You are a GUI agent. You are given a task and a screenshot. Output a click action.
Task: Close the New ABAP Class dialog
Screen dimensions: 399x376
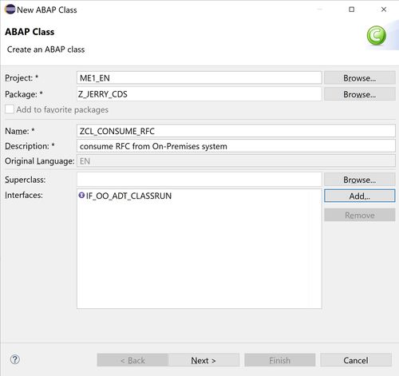(384, 10)
